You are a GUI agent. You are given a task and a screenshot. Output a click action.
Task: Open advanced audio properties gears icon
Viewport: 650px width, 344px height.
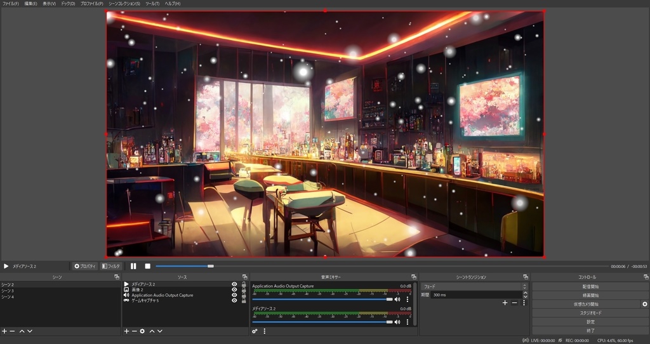click(255, 331)
